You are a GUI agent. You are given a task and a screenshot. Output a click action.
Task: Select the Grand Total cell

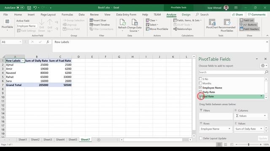click(x=15, y=85)
